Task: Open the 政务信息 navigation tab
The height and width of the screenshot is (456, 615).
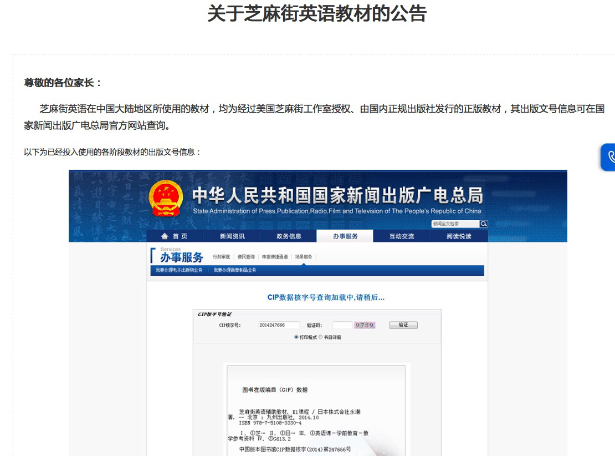Action: pos(289,236)
